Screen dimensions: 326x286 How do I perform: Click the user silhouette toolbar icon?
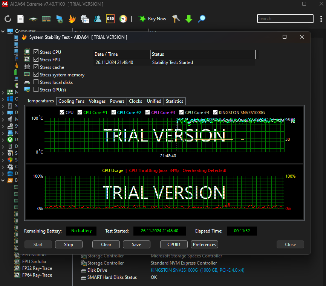[x=98, y=19]
